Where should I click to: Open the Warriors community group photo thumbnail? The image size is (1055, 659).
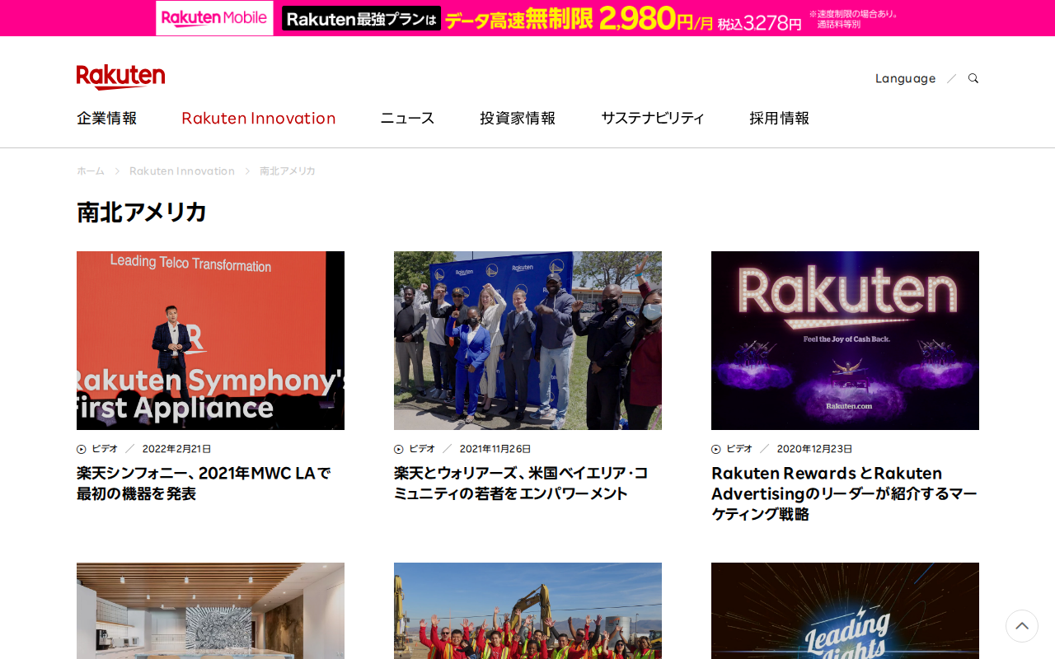(x=527, y=340)
